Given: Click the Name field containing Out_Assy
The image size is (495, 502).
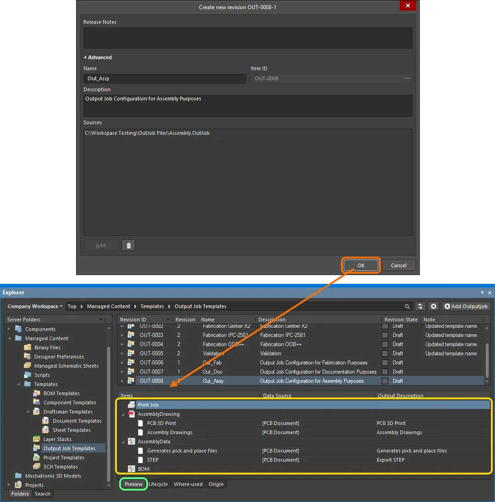Looking at the screenshot, I should tap(165, 78).
